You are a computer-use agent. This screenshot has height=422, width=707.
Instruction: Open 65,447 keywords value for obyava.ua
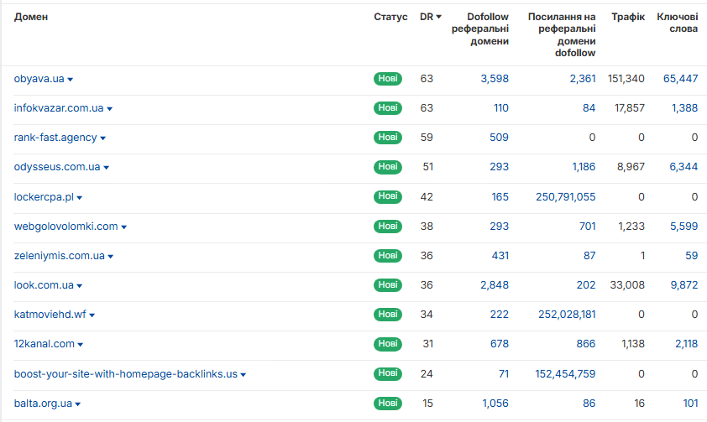680,79
